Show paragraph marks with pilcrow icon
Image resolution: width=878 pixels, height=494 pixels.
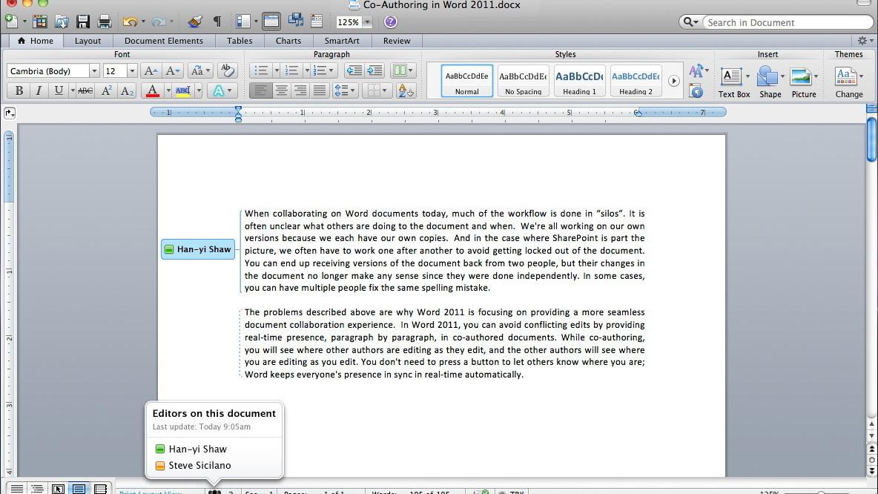217,22
